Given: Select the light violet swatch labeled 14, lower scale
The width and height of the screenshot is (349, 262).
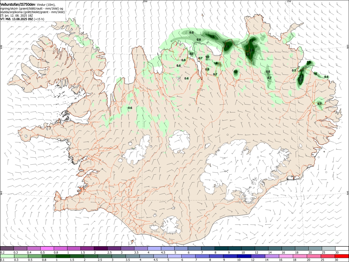Looking at the screenshot, I should coord(272,256).
